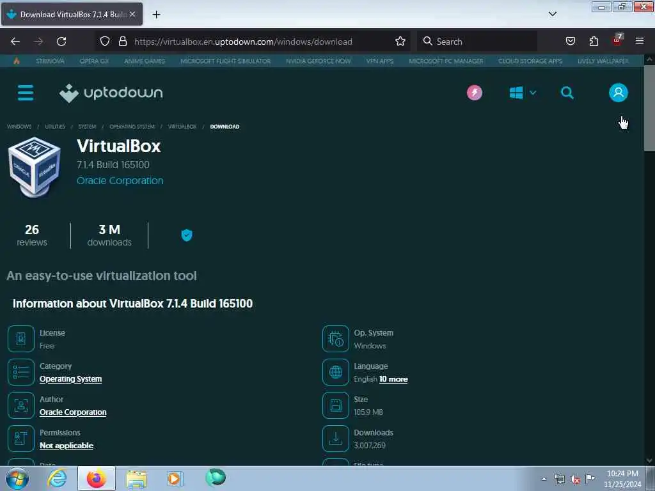Go to SYSTEM breadcrumb
Viewport: 655px width, 491px height.
click(87, 127)
